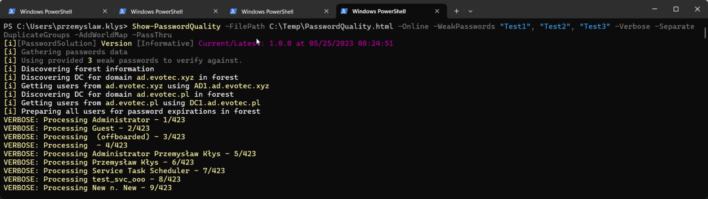708x199 pixels.
Task: Click the PowerShell icon on the third tab
Action: click(x=234, y=12)
